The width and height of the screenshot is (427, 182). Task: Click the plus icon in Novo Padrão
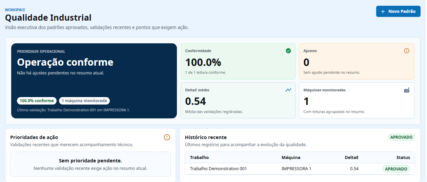(383, 12)
